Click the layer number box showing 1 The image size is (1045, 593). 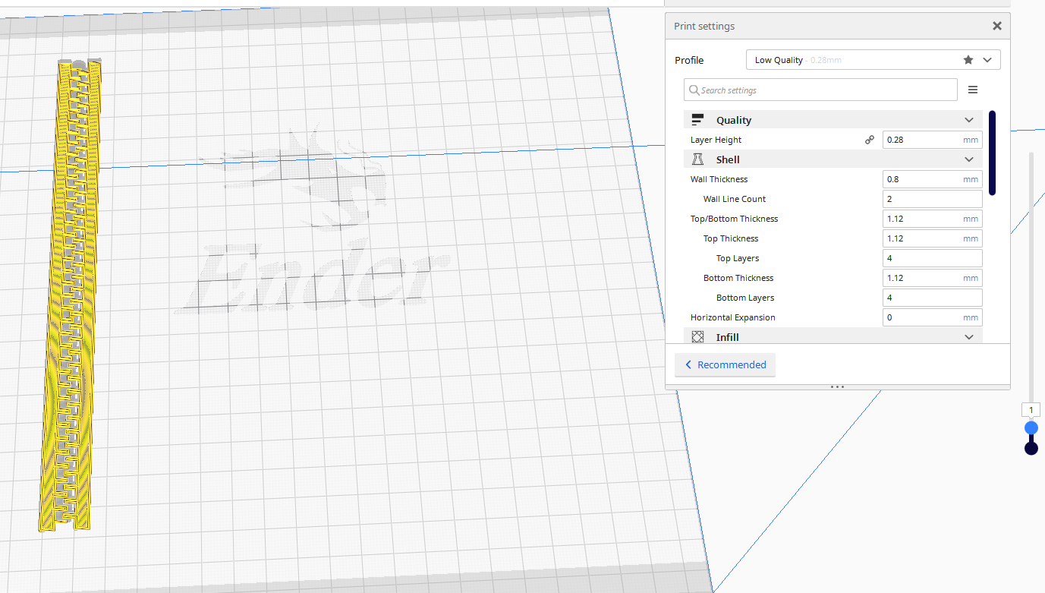tap(1031, 409)
